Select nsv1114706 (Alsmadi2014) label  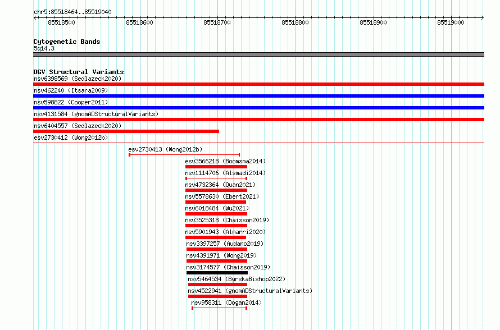pyautogui.click(x=225, y=173)
